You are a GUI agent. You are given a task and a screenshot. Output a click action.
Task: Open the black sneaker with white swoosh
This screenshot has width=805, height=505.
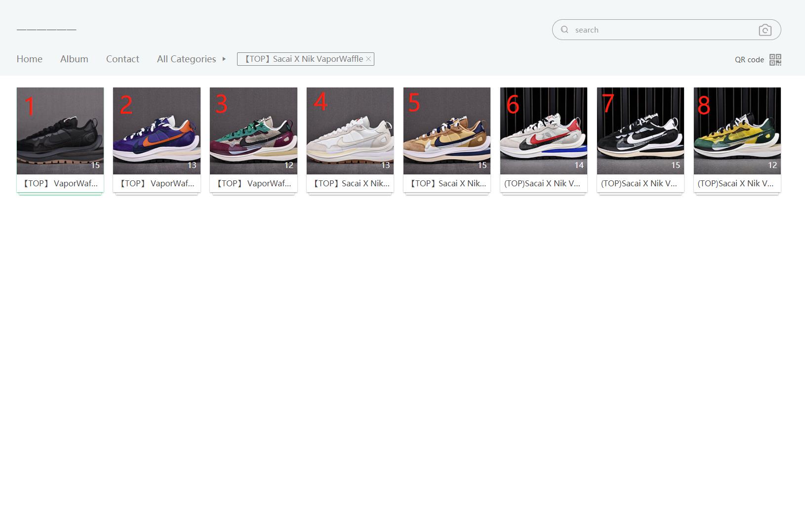click(641, 131)
